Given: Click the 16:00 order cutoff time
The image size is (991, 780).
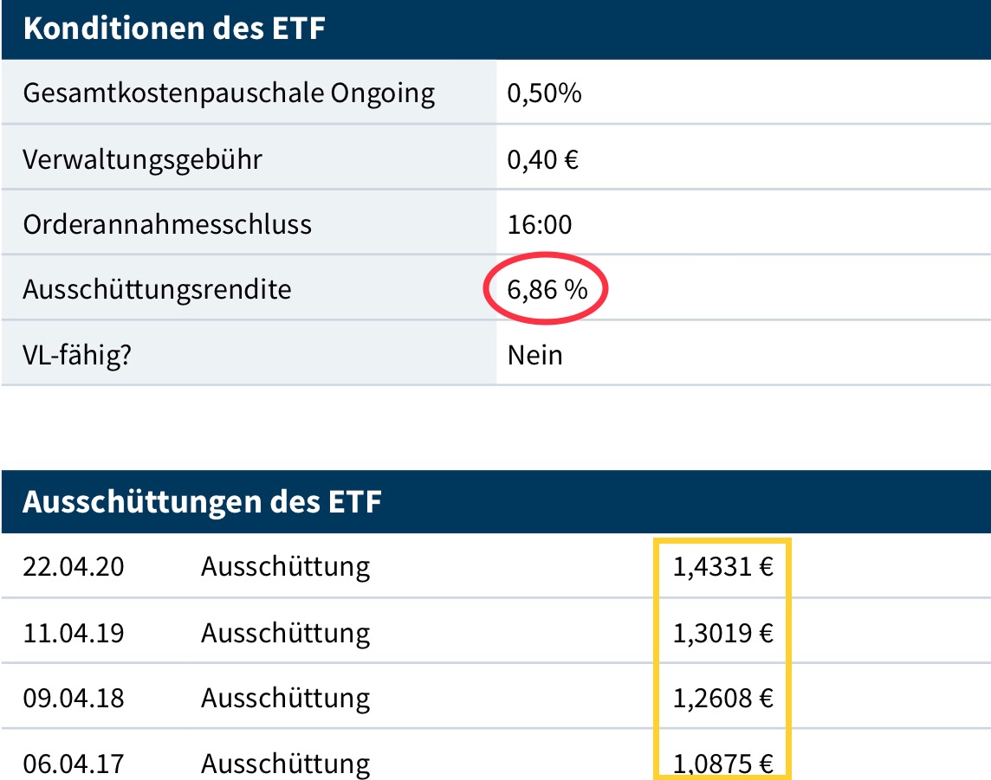Looking at the screenshot, I should coord(539,224).
